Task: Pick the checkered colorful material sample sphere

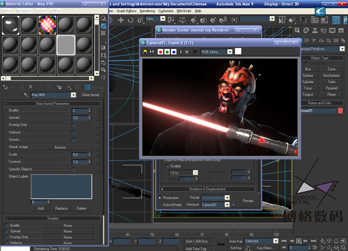Action: [47, 25]
